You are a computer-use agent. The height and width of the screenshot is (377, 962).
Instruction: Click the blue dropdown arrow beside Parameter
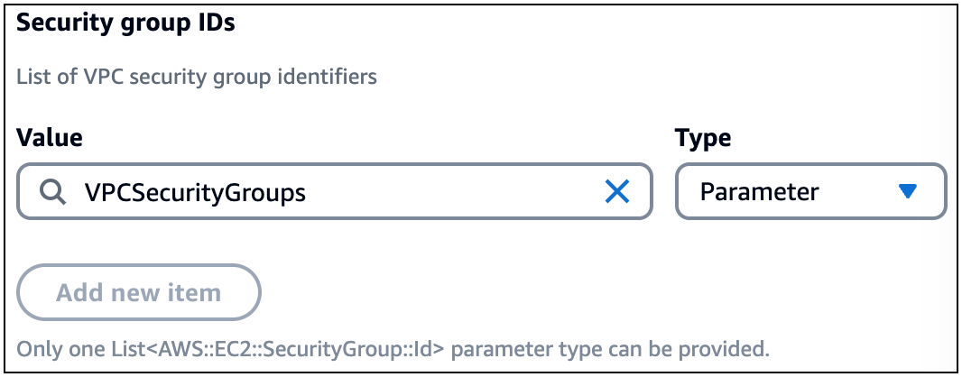[x=908, y=191]
